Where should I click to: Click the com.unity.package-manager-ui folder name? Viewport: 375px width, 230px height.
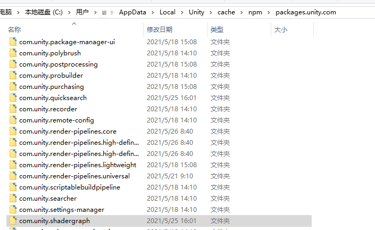(67, 42)
